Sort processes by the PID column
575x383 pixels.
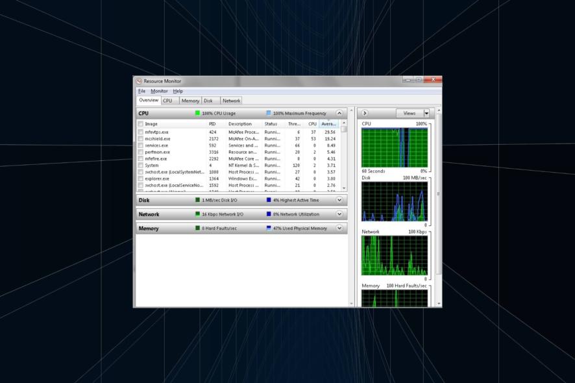[212, 124]
